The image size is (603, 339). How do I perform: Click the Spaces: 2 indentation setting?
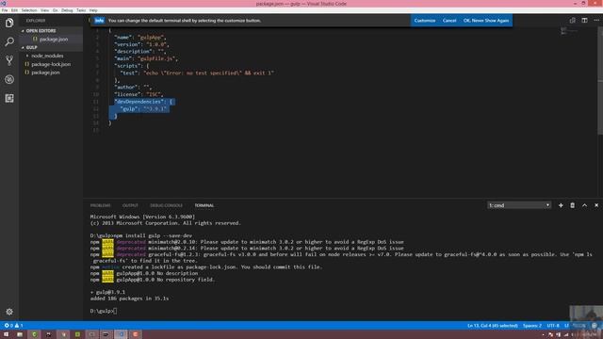click(x=532, y=326)
